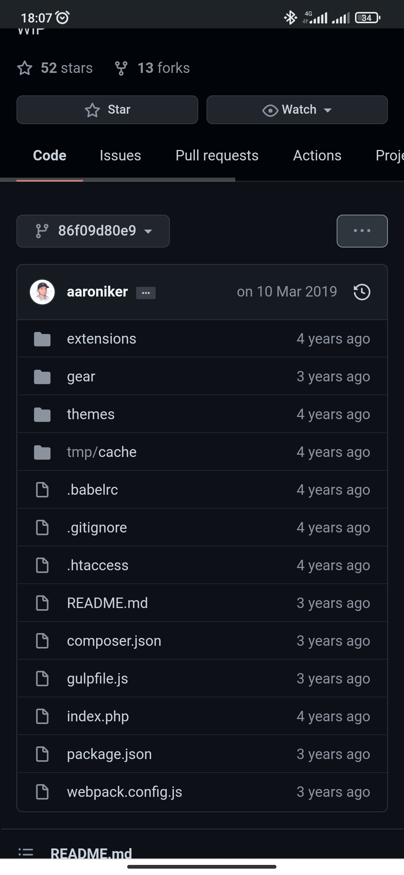
Task: Star this repository
Action: (x=107, y=110)
